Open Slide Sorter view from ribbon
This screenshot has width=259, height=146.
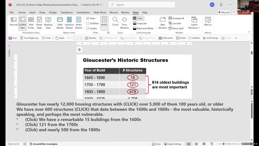click(x=31, y=23)
